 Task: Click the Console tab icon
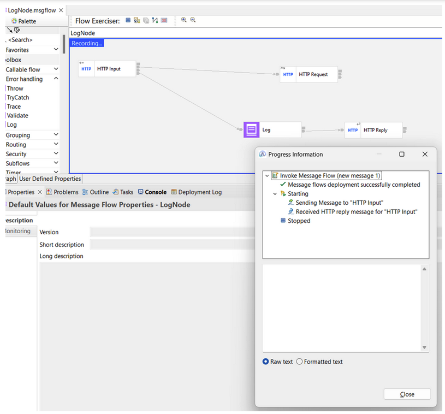click(140, 192)
